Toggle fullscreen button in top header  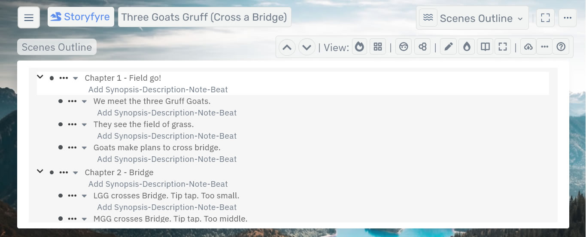545,18
